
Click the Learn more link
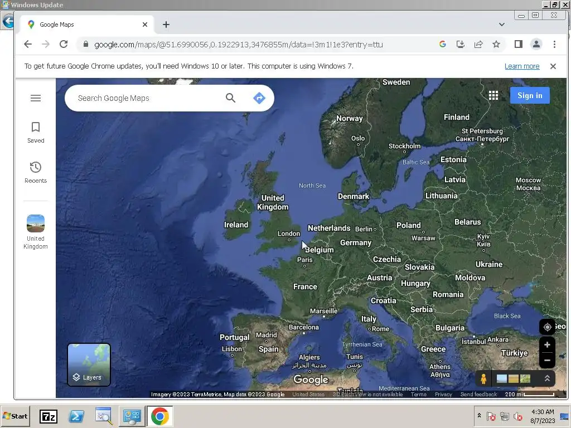click(522, 66)
